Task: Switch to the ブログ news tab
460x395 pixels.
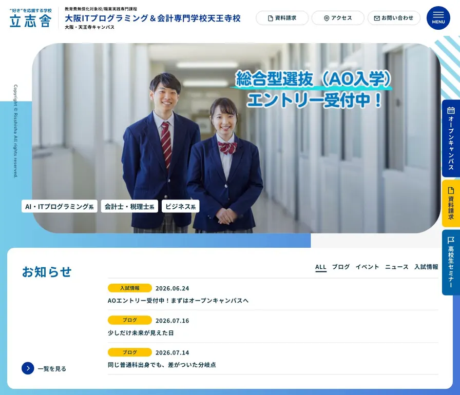Action: pos(340,267)
